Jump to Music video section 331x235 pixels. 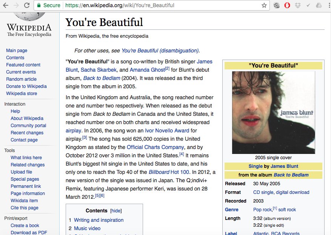(87, 228)
